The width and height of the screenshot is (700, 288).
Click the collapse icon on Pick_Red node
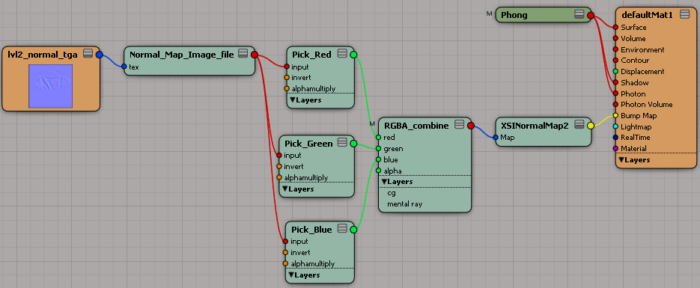click(342, 54)
